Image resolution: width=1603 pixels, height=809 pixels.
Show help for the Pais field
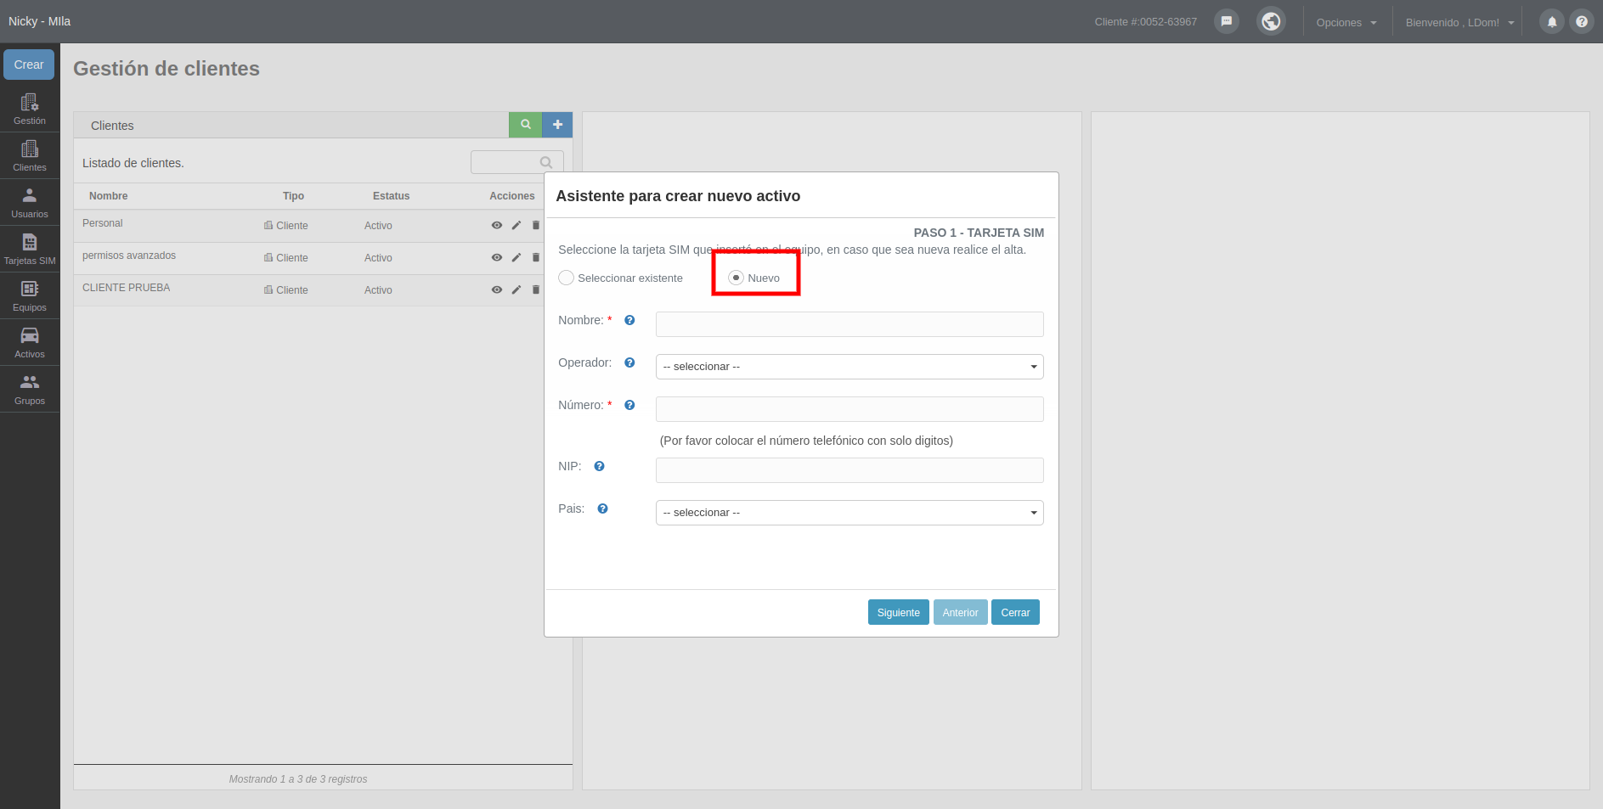[x=602, y=508]
